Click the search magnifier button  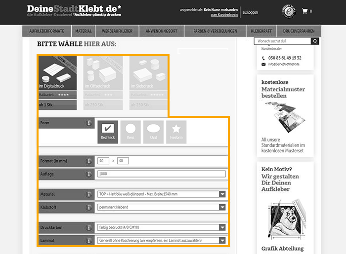click(315, 41)
